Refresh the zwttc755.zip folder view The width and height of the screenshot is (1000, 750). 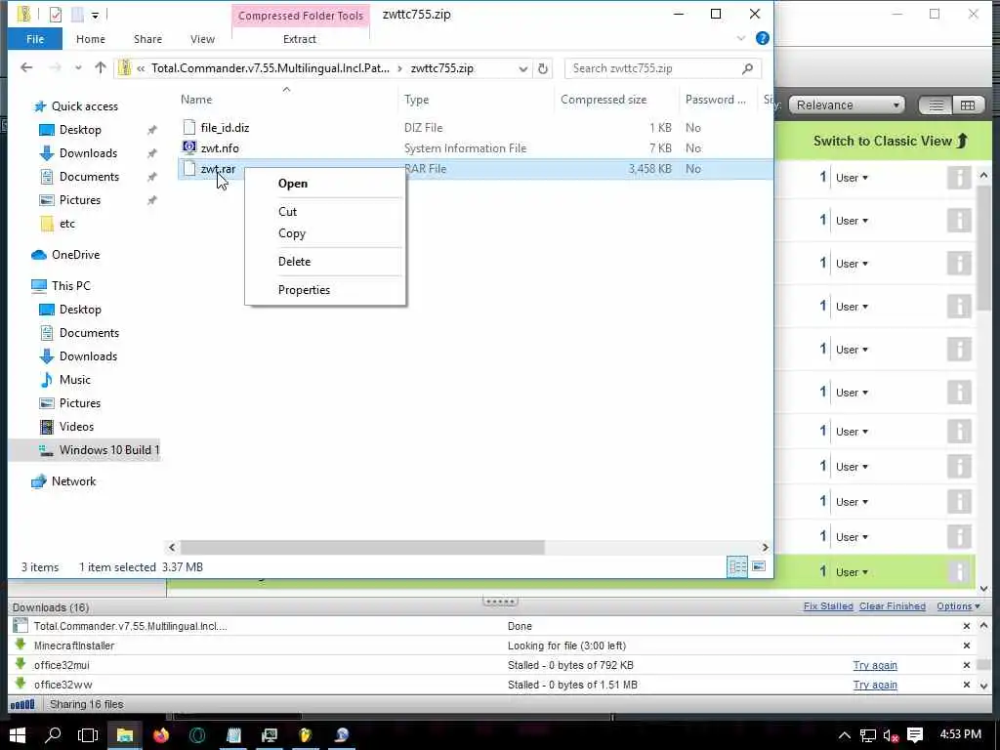(x=543, y=68)
